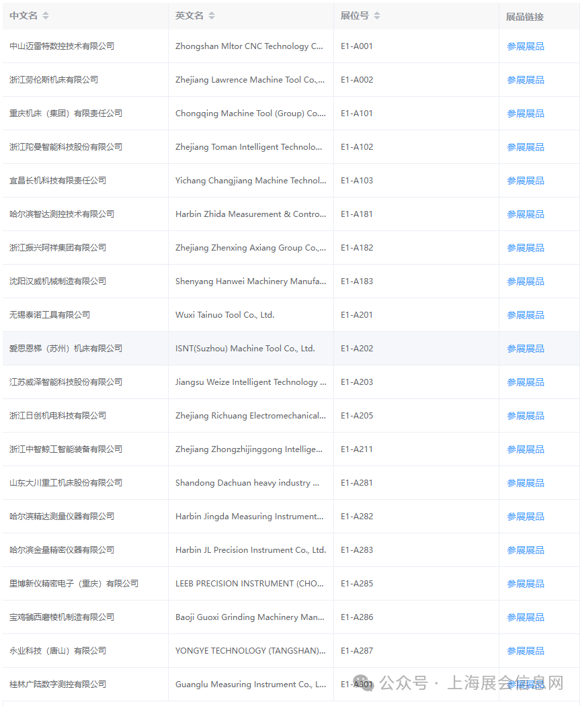
Task: Open 参展展品 link for E1-A101
Action: [x=526, y=114]
